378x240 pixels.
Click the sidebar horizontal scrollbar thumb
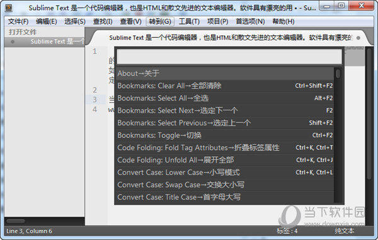pyautogui.click(x=16, y=221)
